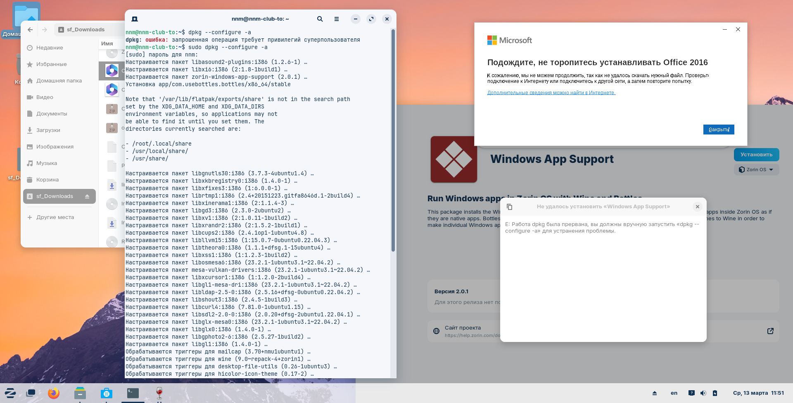Open Starred (Избранные) in Files sidebar
The image size is (793, 403).
(x=59, y=64)
